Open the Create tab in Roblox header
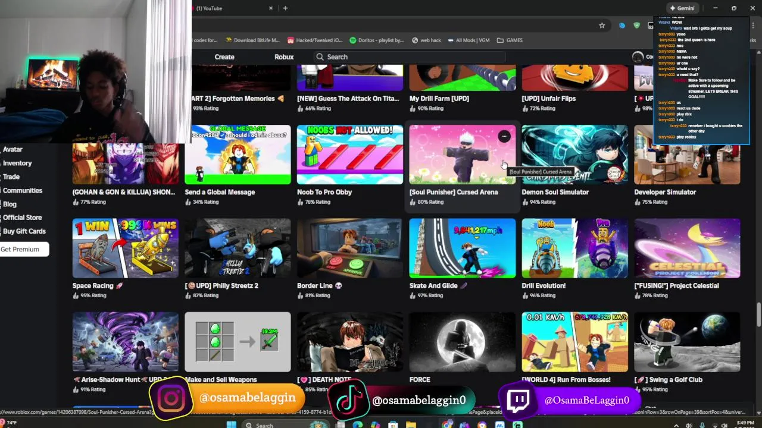The height and width of the screenshot is (428, 762). pos(224,57)
